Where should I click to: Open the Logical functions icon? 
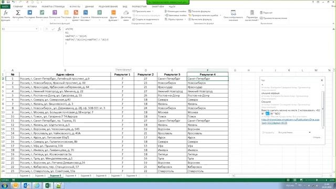tap(55, 13)
